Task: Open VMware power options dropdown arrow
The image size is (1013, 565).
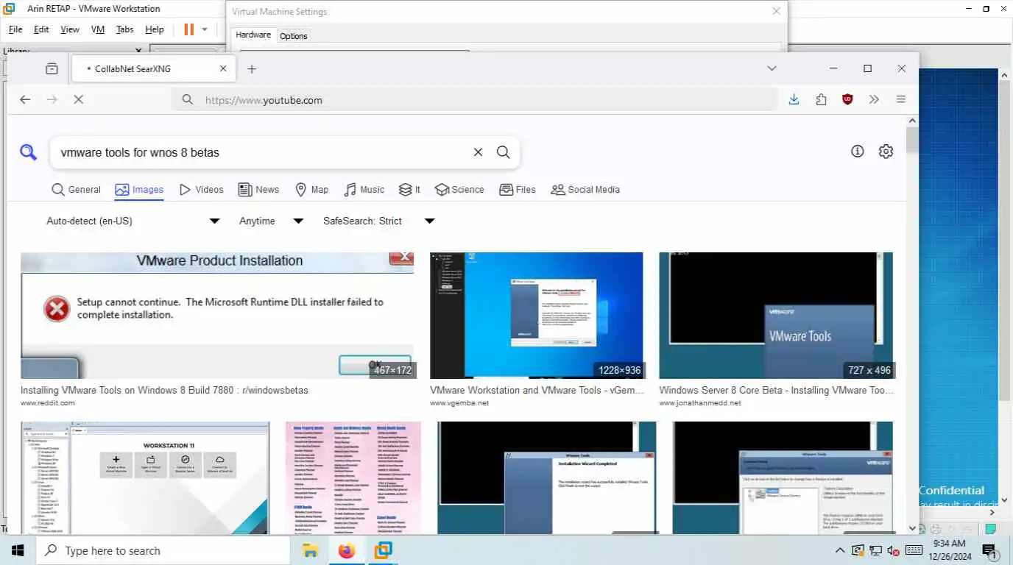Action: pyautogui.click(x=205, y=29)
